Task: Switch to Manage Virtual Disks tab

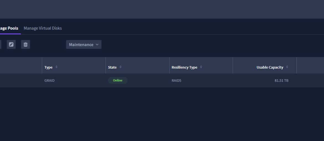Action: [43, 28]
